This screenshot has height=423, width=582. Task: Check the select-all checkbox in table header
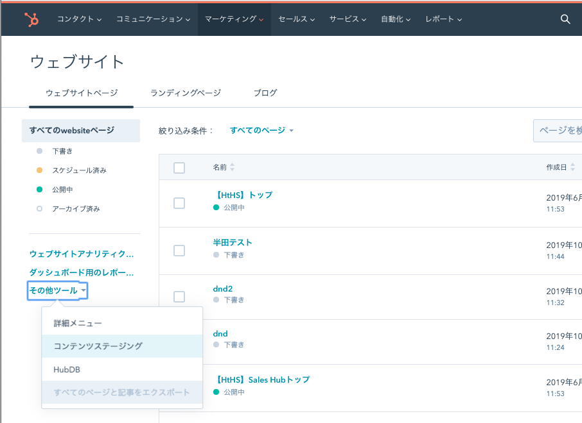click(179, 167)
